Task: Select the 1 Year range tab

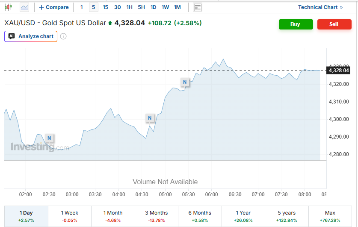Action: [x=243, y=216]
